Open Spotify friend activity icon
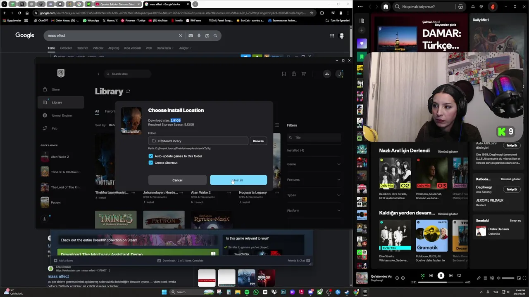 (x=481, y=7)
